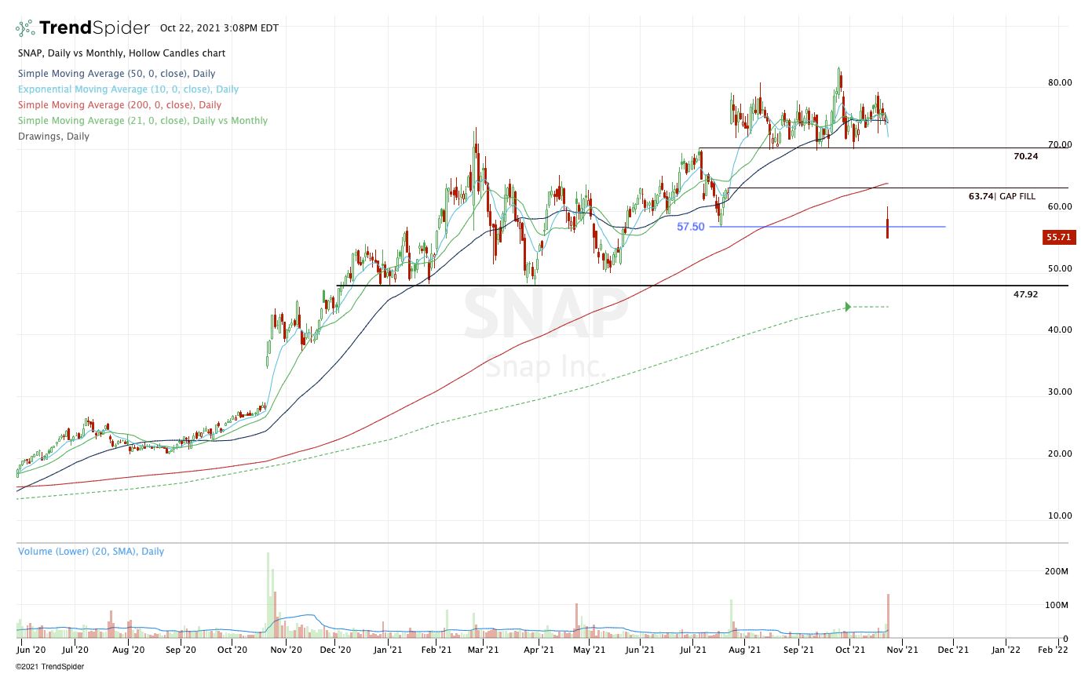
Task: Select the Exponential Moving Average 10 legend entry
Action: (x=128, y=89)
